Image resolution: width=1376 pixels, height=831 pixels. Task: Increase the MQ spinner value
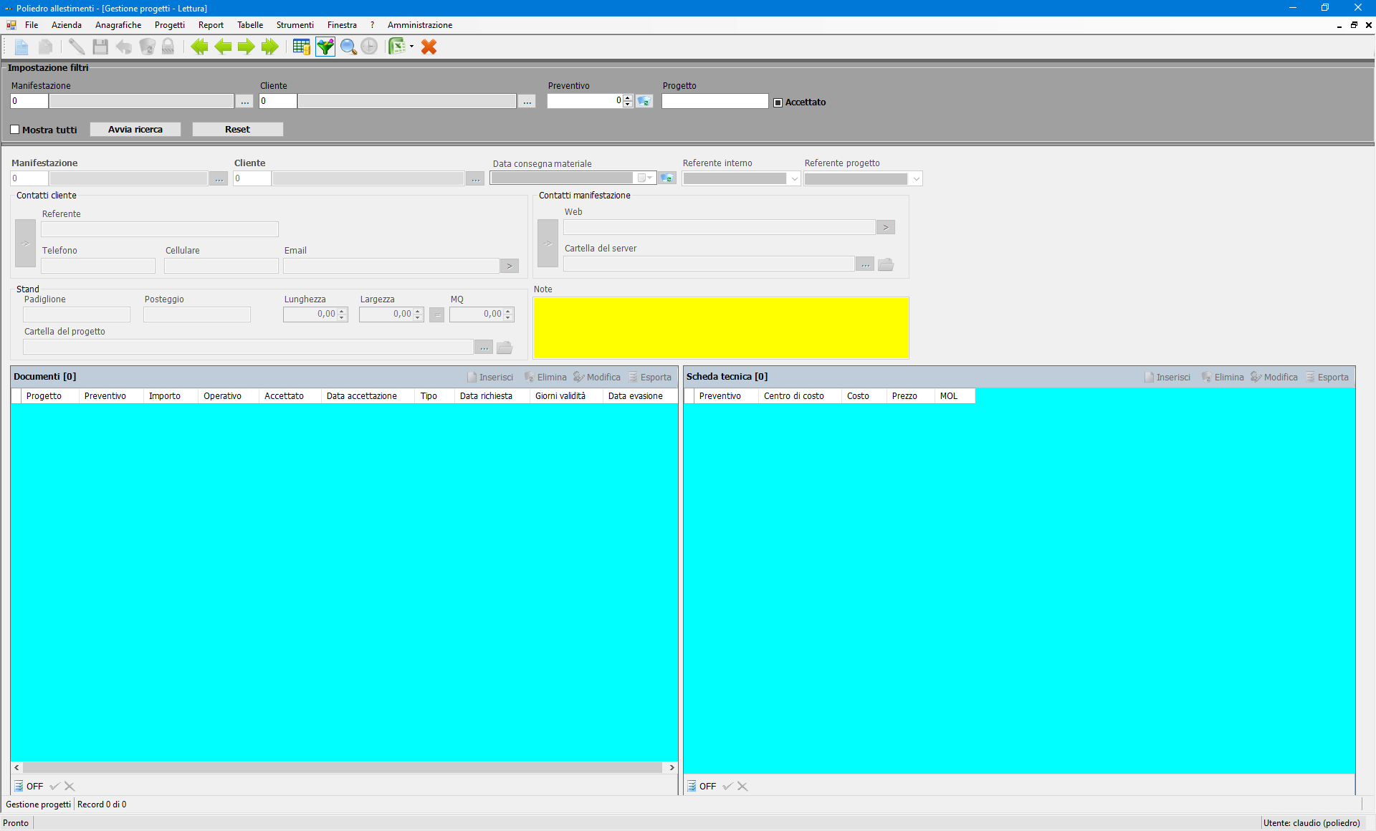point(508,311)
